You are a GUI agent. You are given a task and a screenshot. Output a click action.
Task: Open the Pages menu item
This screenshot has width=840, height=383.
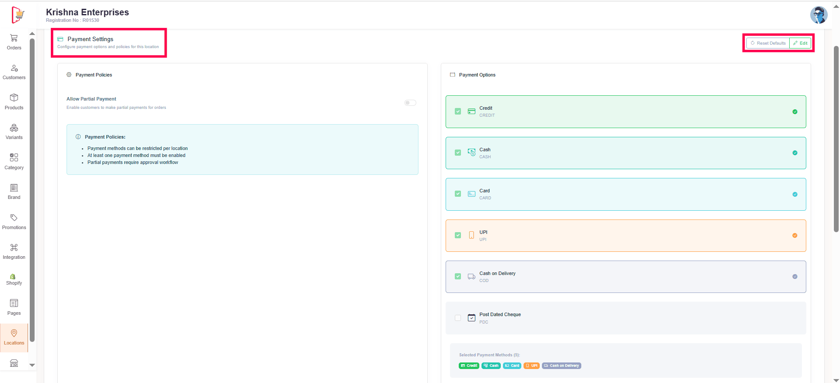[x=14, y=307]
